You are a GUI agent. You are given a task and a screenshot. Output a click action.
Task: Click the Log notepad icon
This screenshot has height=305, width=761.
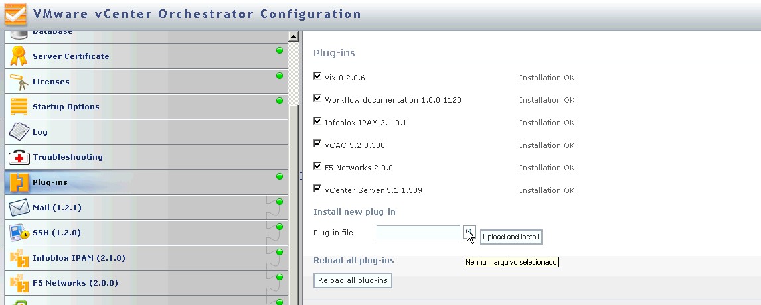point(19,132)
